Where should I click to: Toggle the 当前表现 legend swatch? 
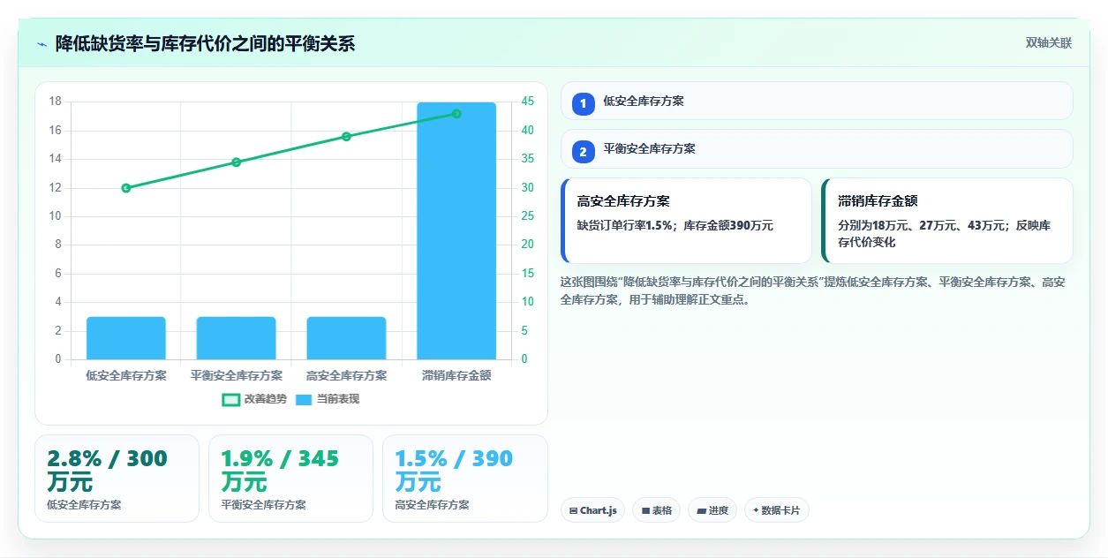(304, 399)
